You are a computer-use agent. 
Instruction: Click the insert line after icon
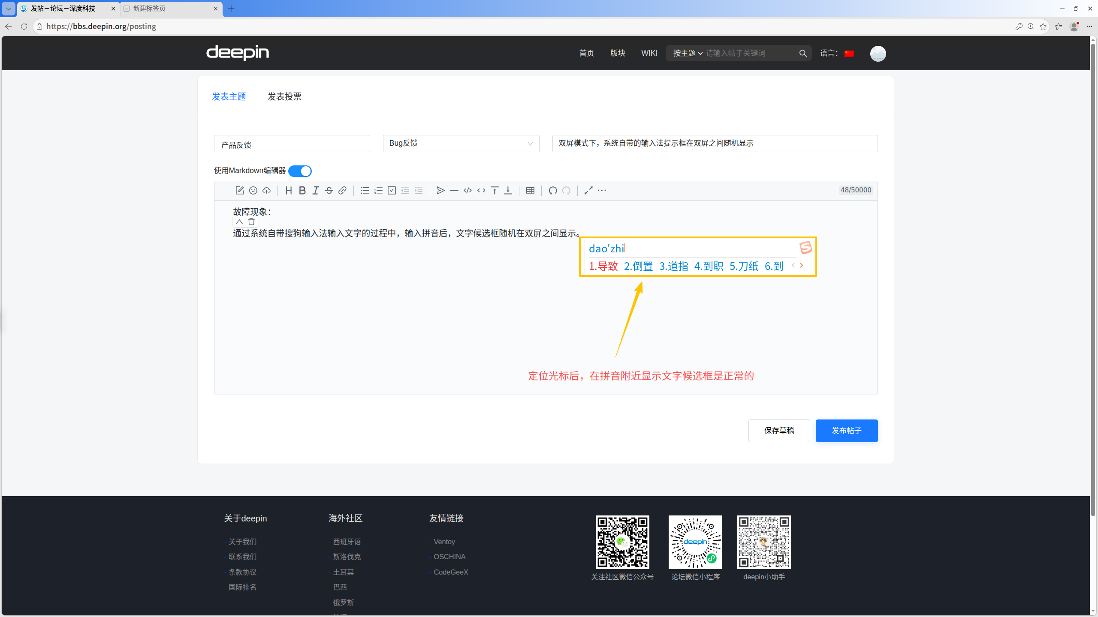(508, 190)
